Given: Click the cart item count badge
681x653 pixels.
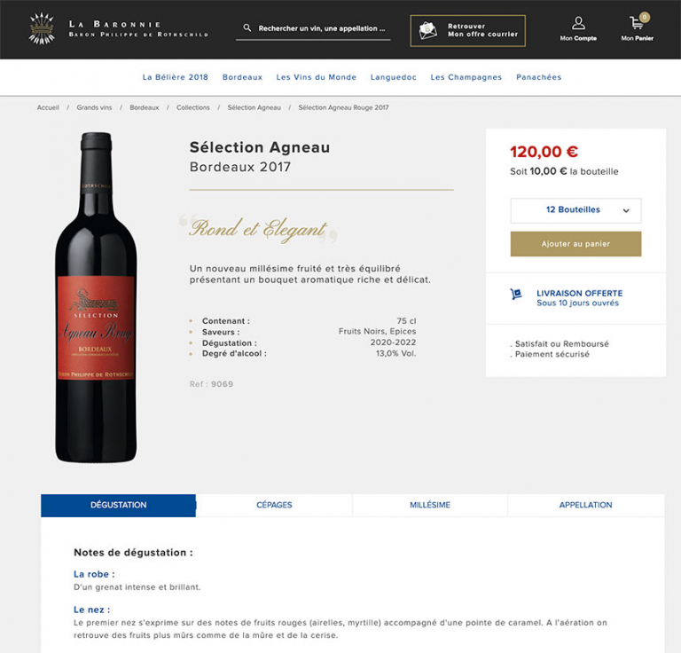Looking at the screenshot, I should pos(645,17).
